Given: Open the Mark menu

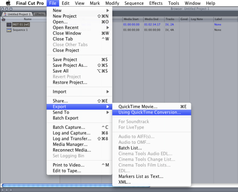Looking at the screenshot, I should tap(95, 3).
